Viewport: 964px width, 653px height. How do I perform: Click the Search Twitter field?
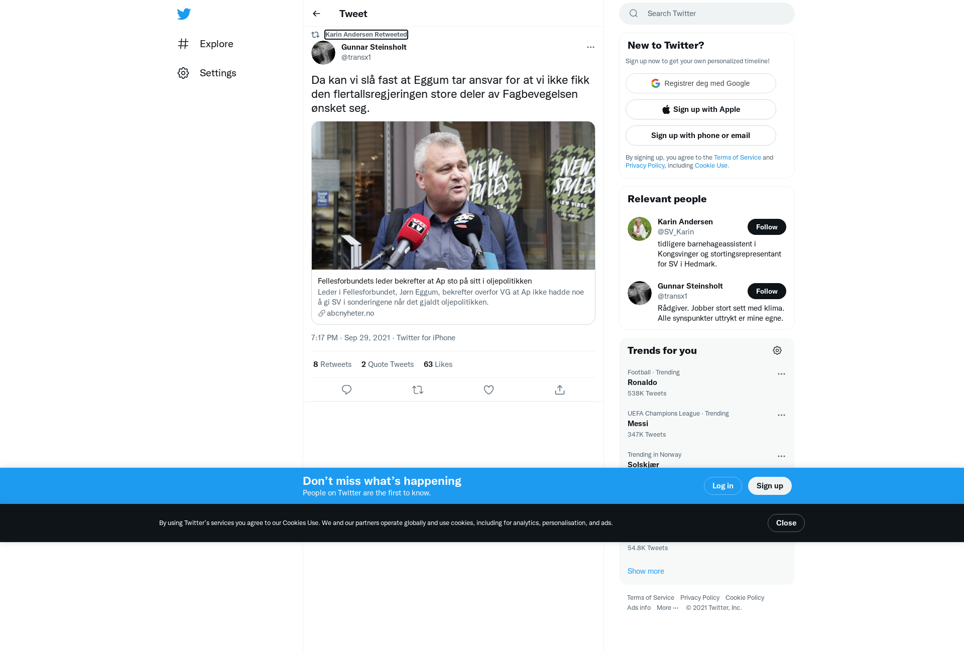click(x=706, y=14)
